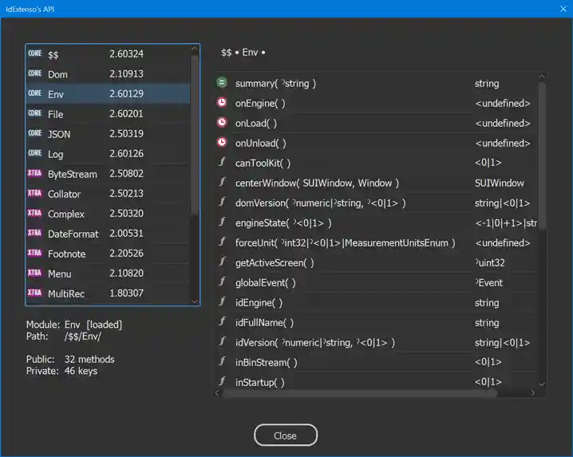Click the X in the title bar
Image resolution: width=573 pixels, height=457 pixels.
[x=563, y=9]
